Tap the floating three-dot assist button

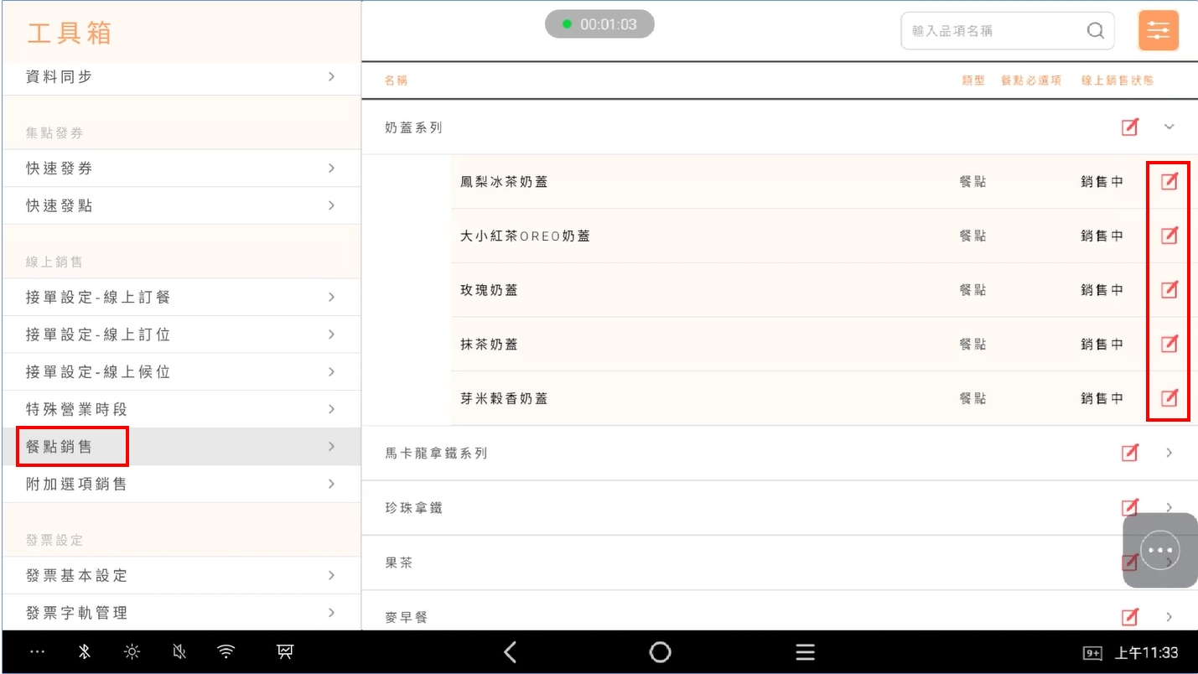1160,550
